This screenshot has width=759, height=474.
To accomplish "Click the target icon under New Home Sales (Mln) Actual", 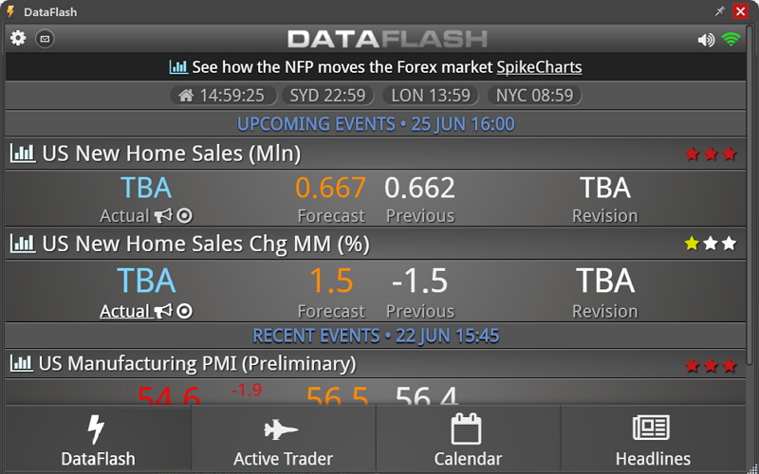I will coord(184,216).
